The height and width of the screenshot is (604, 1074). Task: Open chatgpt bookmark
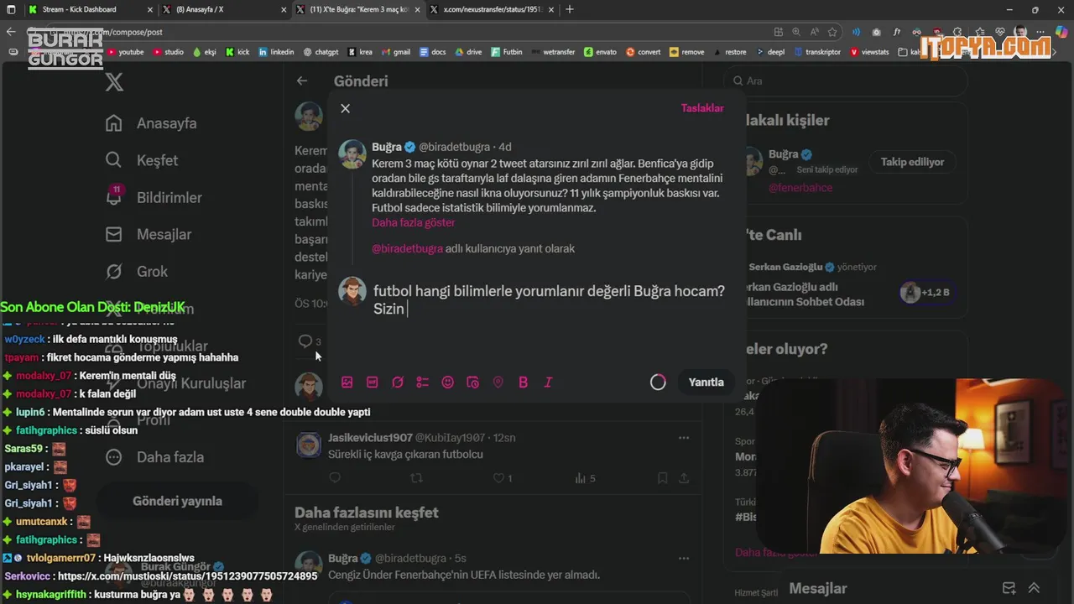click(x=321, y=52)
